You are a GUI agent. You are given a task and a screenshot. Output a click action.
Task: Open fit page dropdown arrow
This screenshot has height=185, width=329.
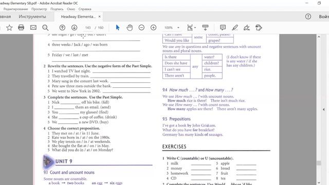click(x=195, y=28)
